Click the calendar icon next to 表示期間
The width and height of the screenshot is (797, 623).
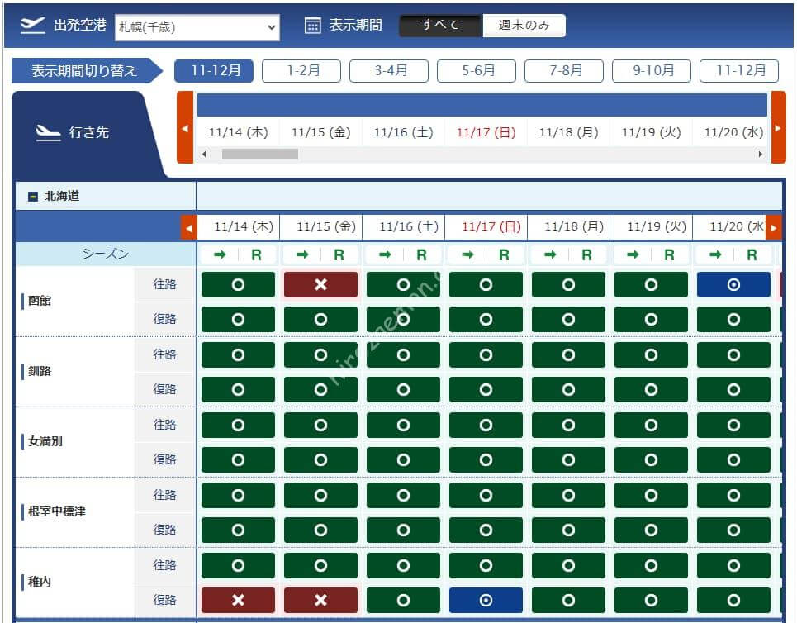click(x=312, y=26)
